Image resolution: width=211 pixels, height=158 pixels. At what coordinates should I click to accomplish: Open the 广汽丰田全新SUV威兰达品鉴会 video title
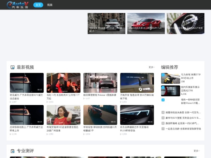pyautogui.click(x=27, y=97)
